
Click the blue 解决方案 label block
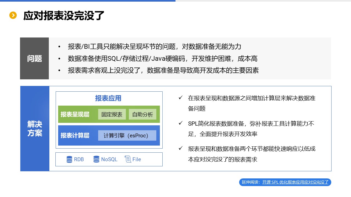tap(35, 129)
